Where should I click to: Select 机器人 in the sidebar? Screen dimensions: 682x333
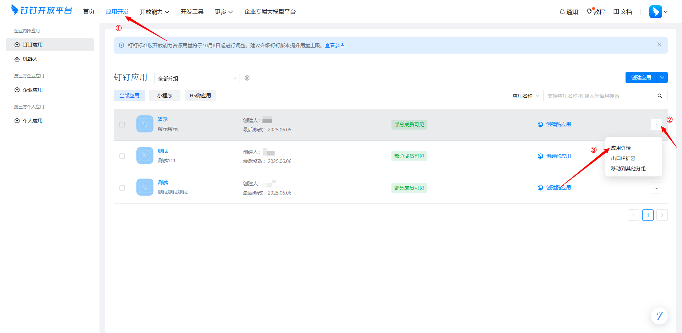point(50,59)
